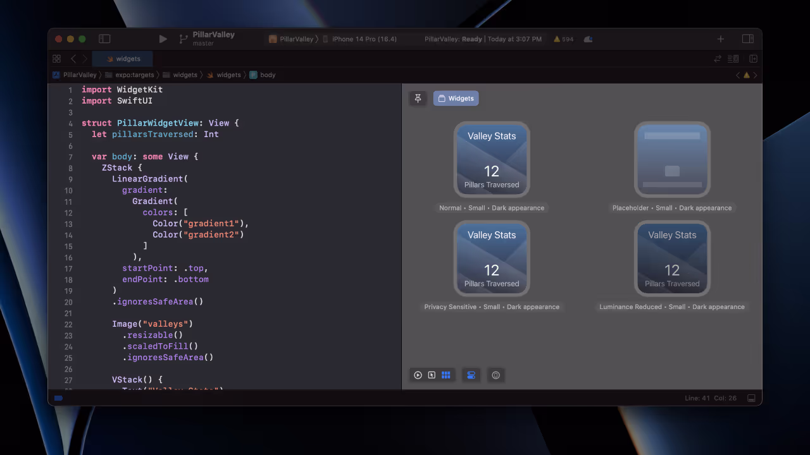The width and height of the screenshot is (810, 455).
Task: Select the Widgets preview button
Action: click(456, 98)
